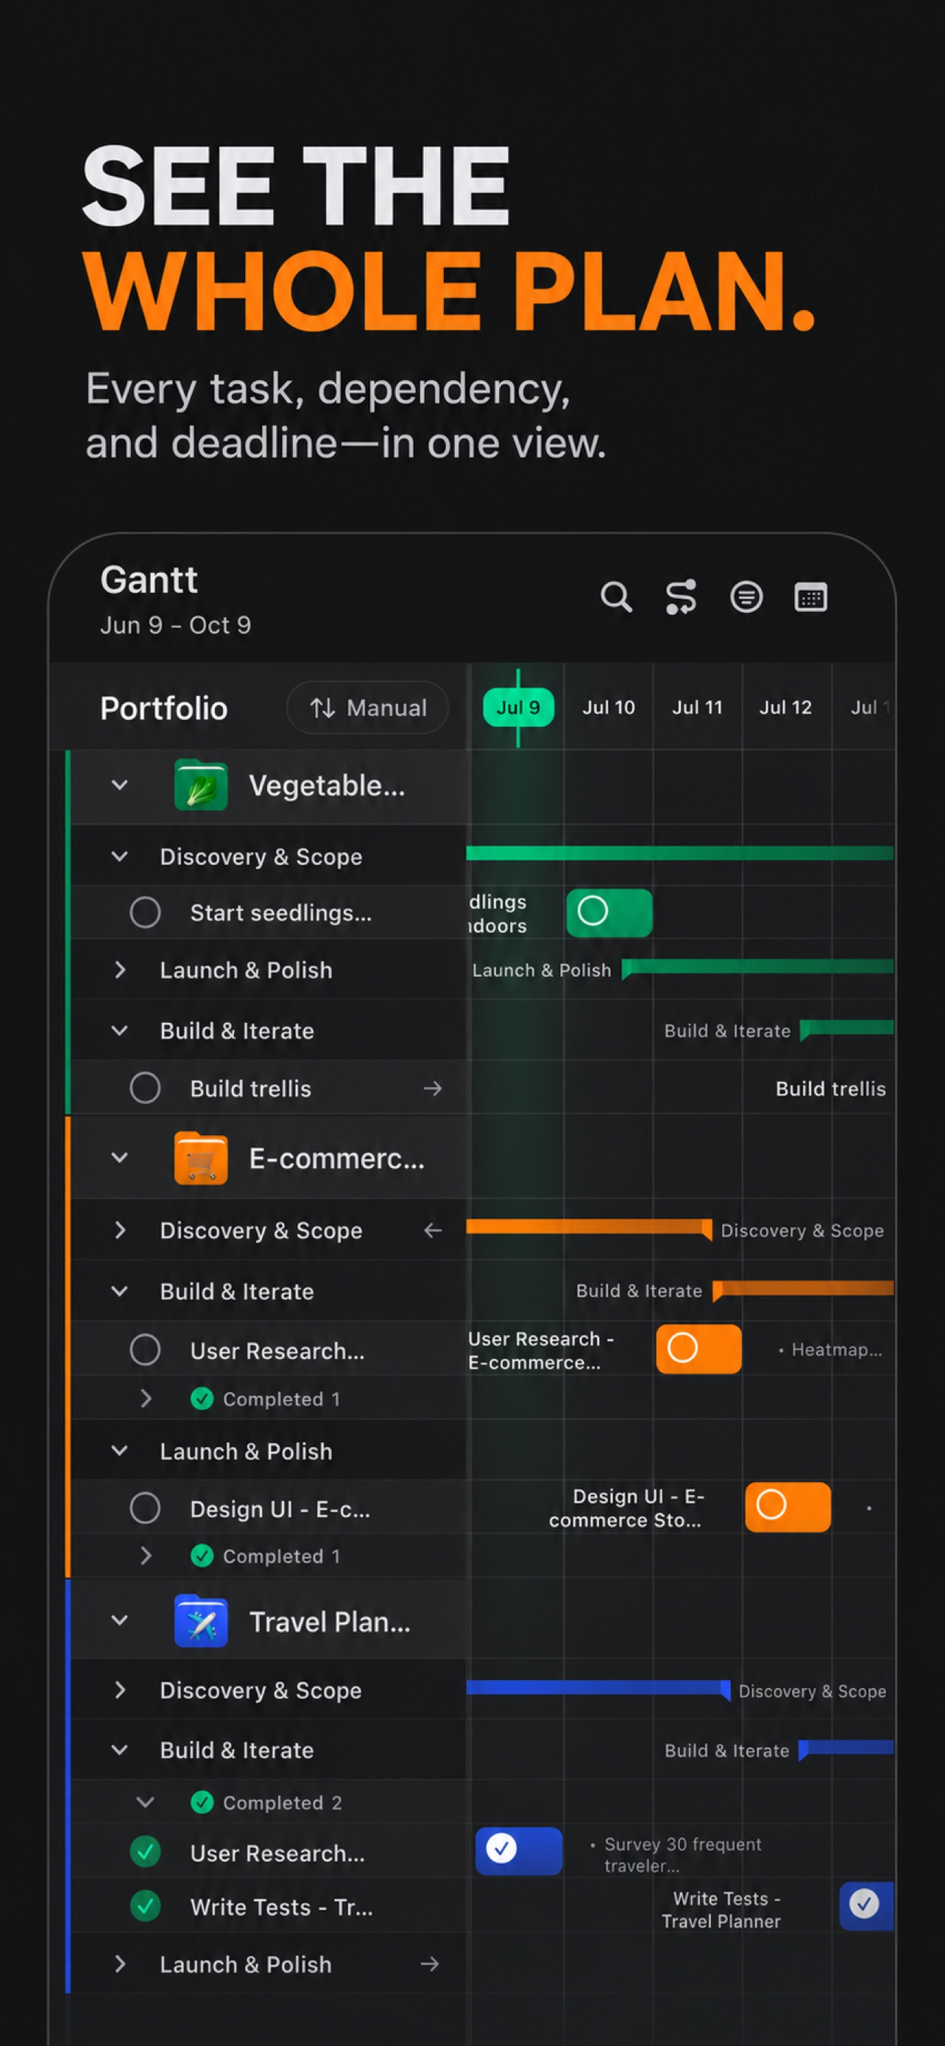Screen dimensions: 945x2046
Task: Collapse Vegetable Discovery & Scope section
Action: tap(120, 857)
